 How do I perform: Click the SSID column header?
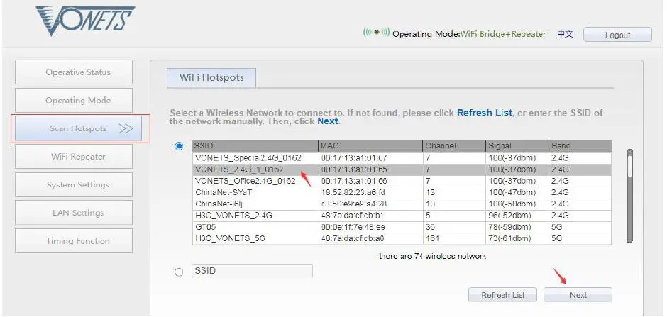[255, 146]
